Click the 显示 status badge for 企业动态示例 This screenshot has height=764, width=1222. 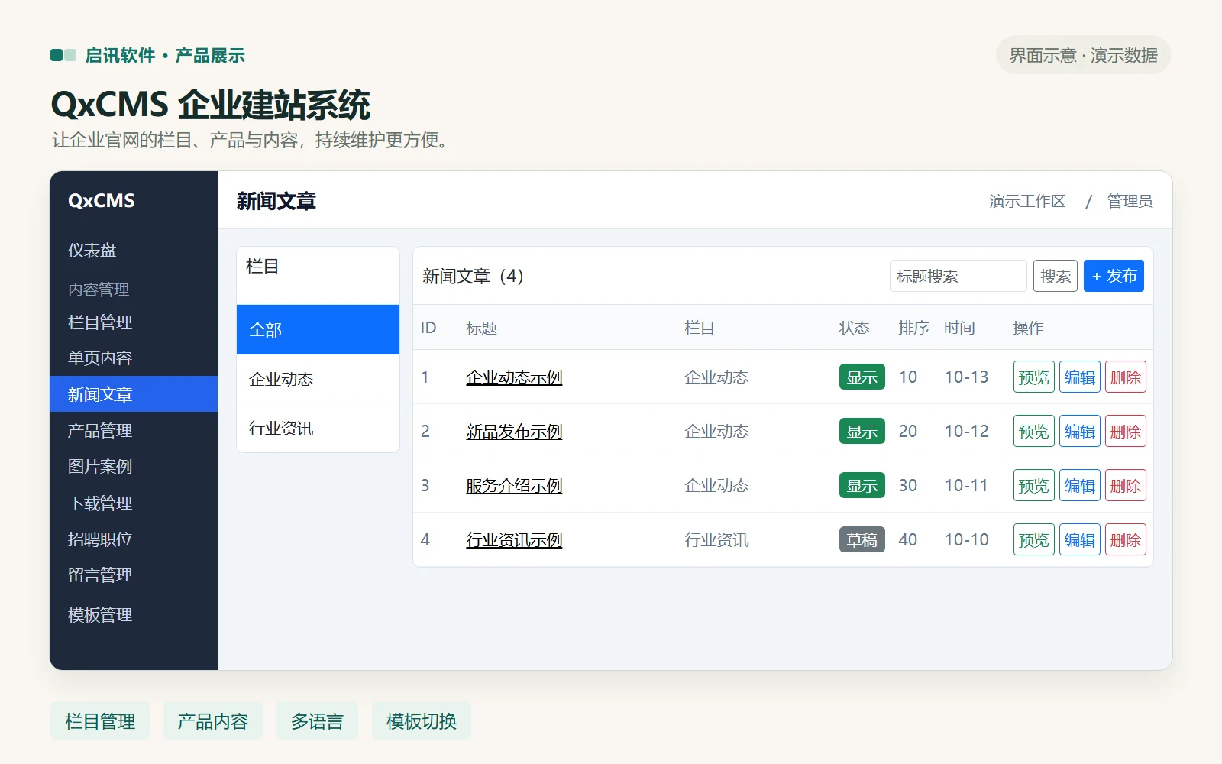(862, 377)
